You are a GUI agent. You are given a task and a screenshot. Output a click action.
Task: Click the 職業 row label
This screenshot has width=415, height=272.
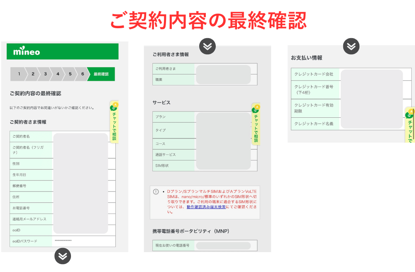tap(159, 80)
